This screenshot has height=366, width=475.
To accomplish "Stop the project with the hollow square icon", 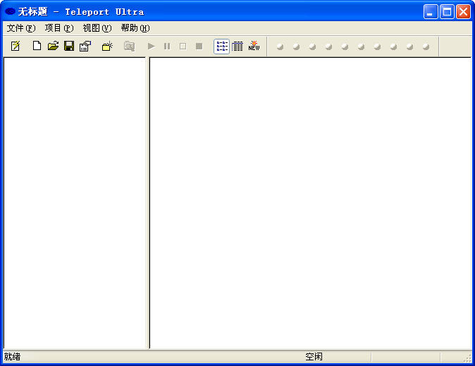I will tap(183, 46).
